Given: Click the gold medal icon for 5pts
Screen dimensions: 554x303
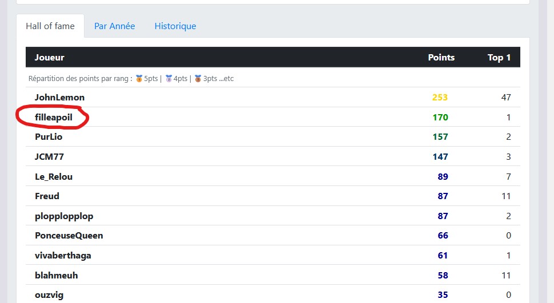Looking at the screenshot, I should 139,79.
